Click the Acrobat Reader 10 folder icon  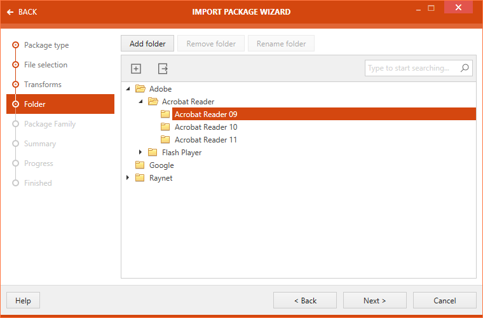click(x=165, y=127)
